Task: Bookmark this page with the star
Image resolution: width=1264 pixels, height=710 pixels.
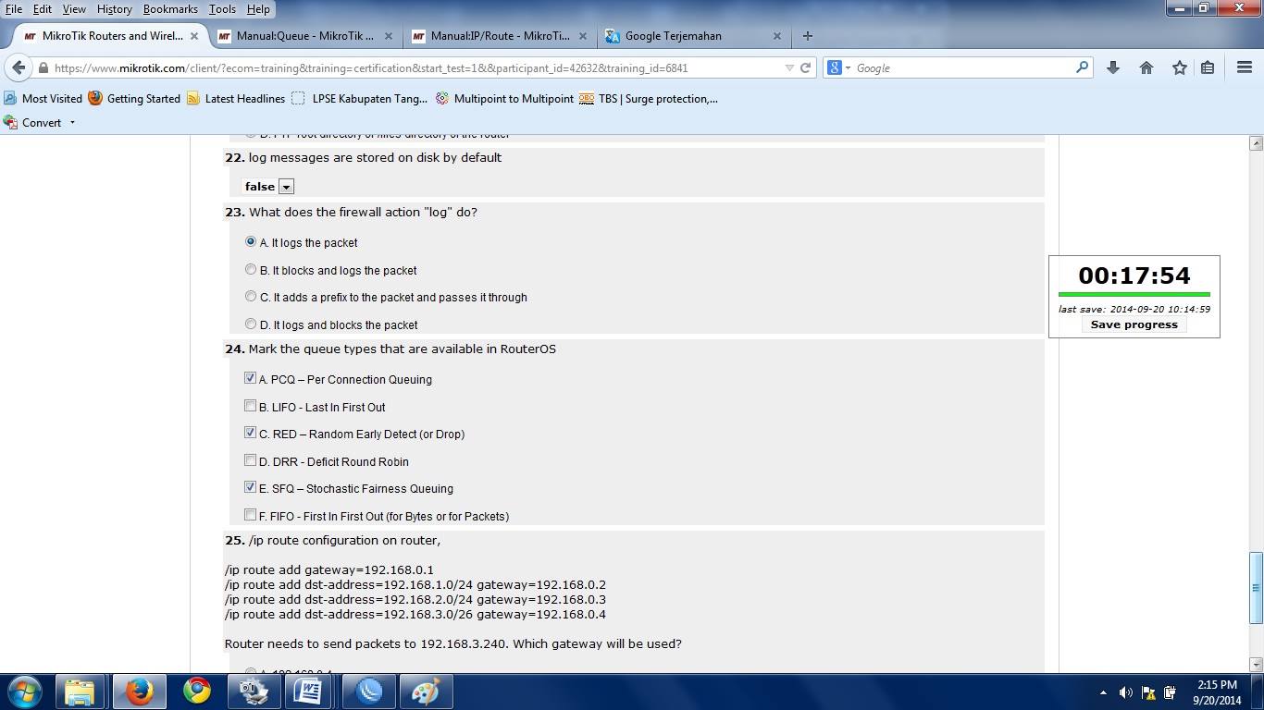Action: coord(1179,67)
